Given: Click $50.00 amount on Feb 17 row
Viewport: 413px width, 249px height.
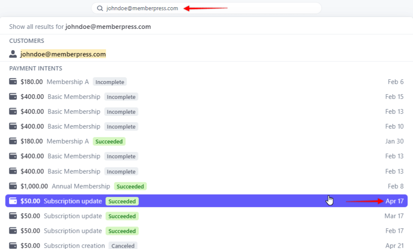Looking at the screenshot, I should [x=30, y=231].
